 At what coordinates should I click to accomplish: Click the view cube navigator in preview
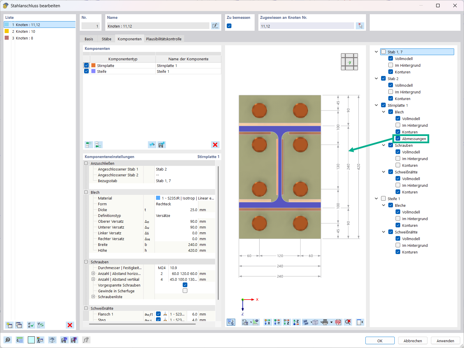click(x=349, y=62)
